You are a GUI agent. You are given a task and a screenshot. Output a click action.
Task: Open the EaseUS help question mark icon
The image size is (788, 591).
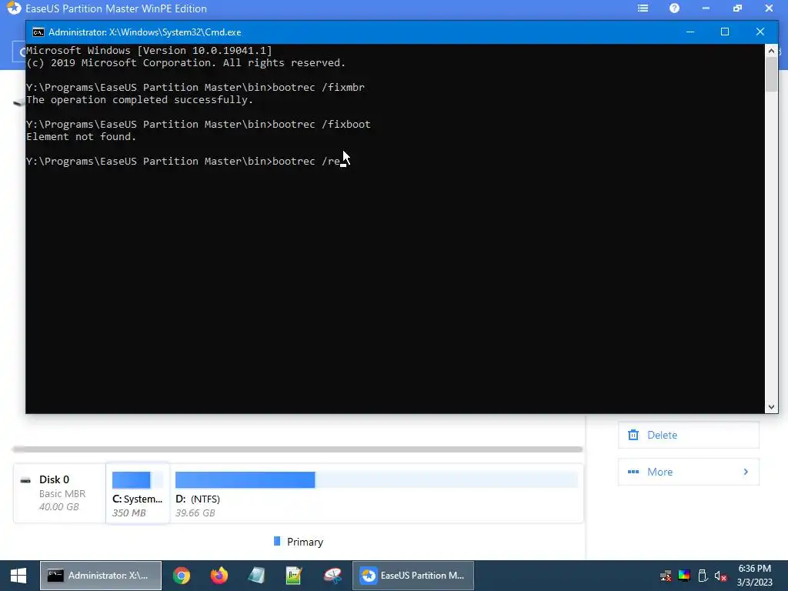point(674,8)
